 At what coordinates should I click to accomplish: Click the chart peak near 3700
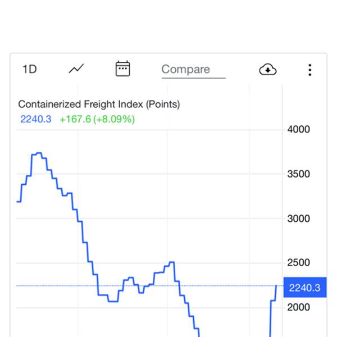[x=39, y=153]
